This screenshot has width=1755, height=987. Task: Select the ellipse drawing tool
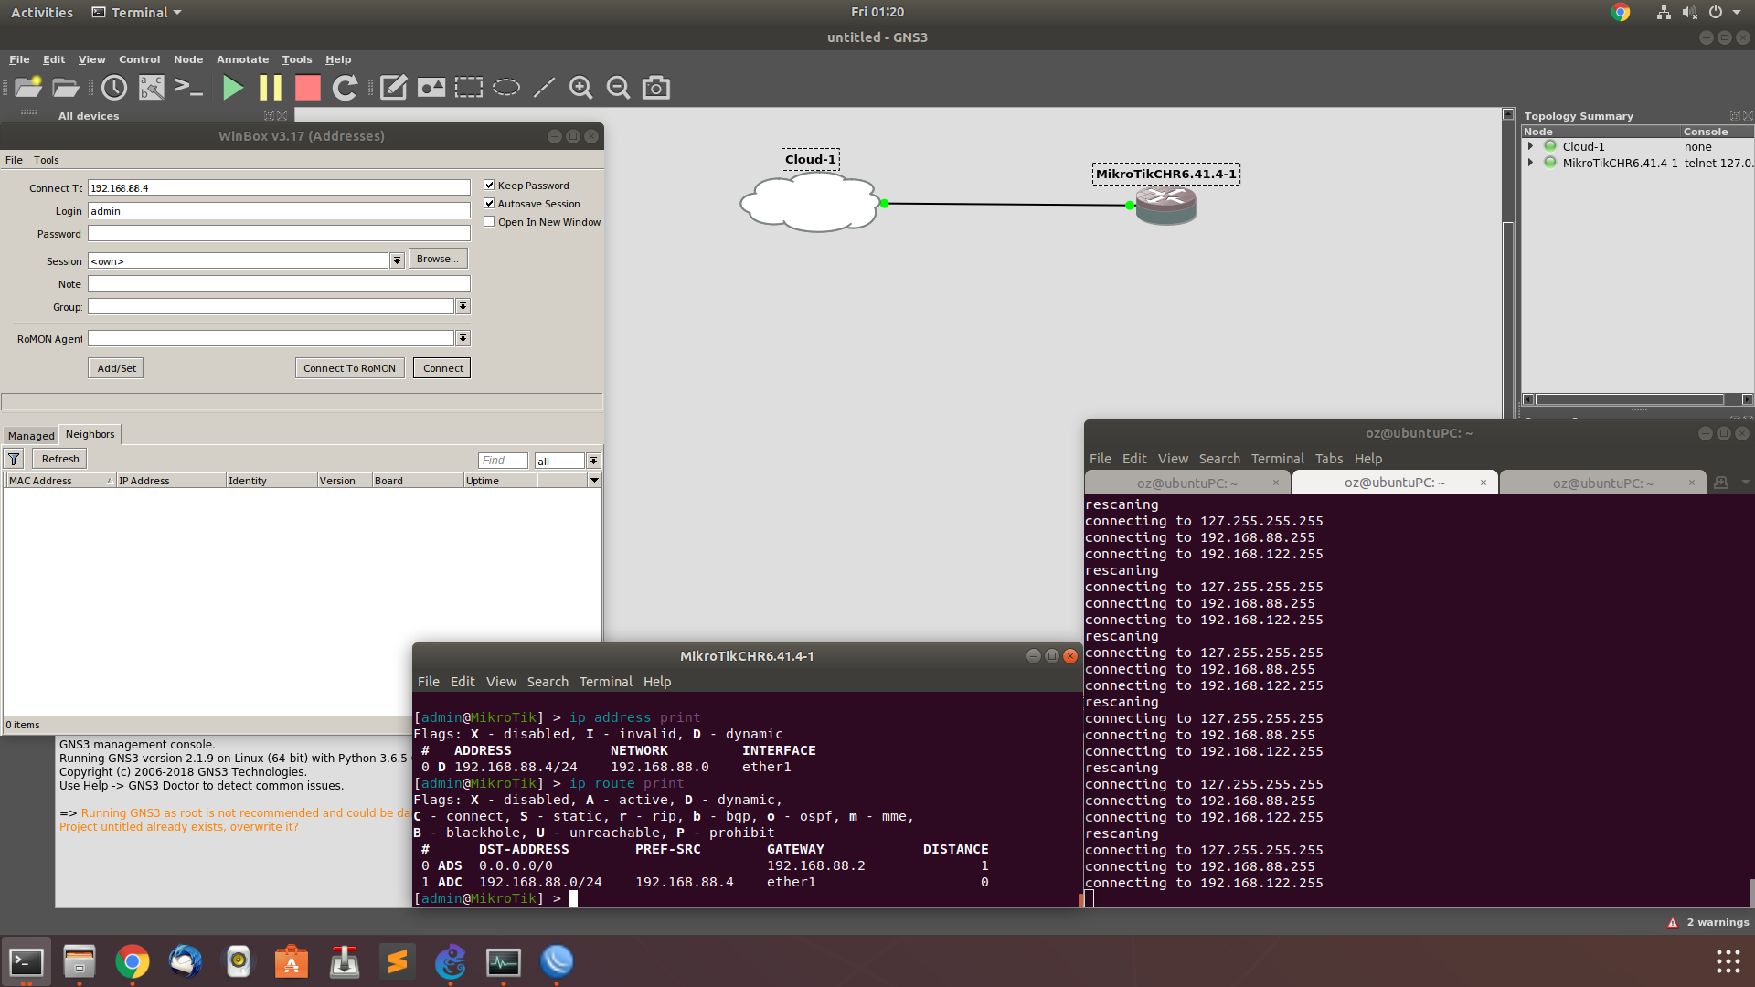(x=505, y=88)
